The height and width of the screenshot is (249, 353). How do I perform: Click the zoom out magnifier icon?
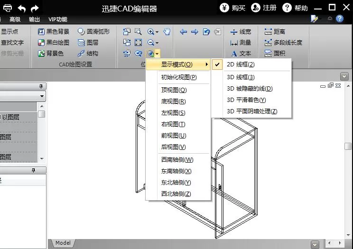coord(150,43)
